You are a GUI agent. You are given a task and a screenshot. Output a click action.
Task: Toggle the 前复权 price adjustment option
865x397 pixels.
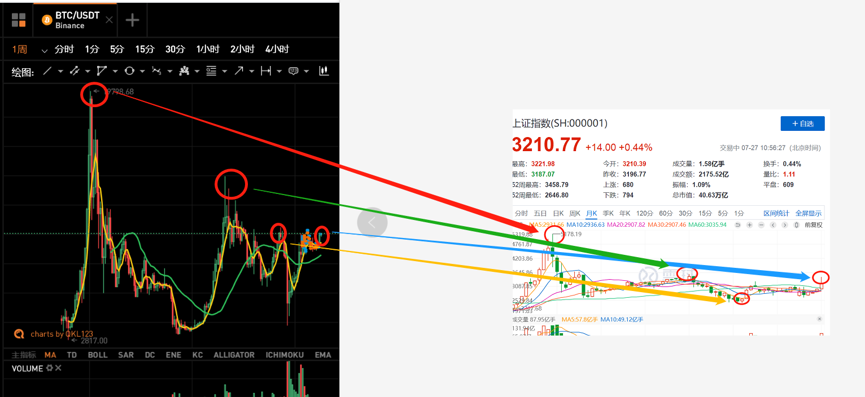coord(814,225)
